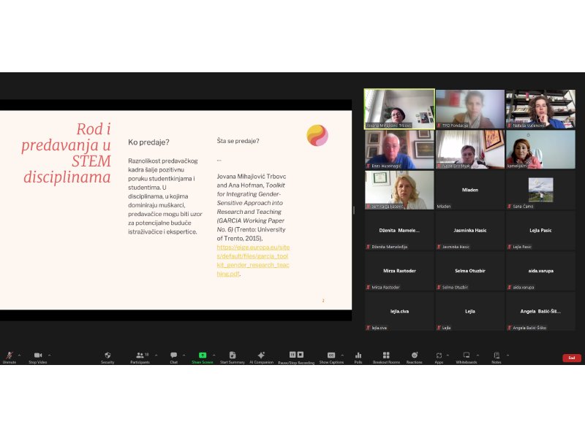Open the garcia toolkit link on slide
Screen dimensions: 585x438
tap(253, 261)
